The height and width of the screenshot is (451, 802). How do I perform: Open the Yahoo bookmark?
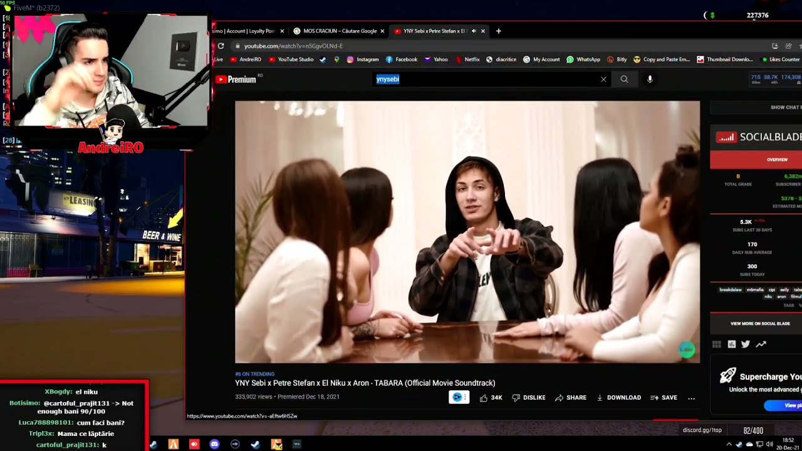click(436, 60)
